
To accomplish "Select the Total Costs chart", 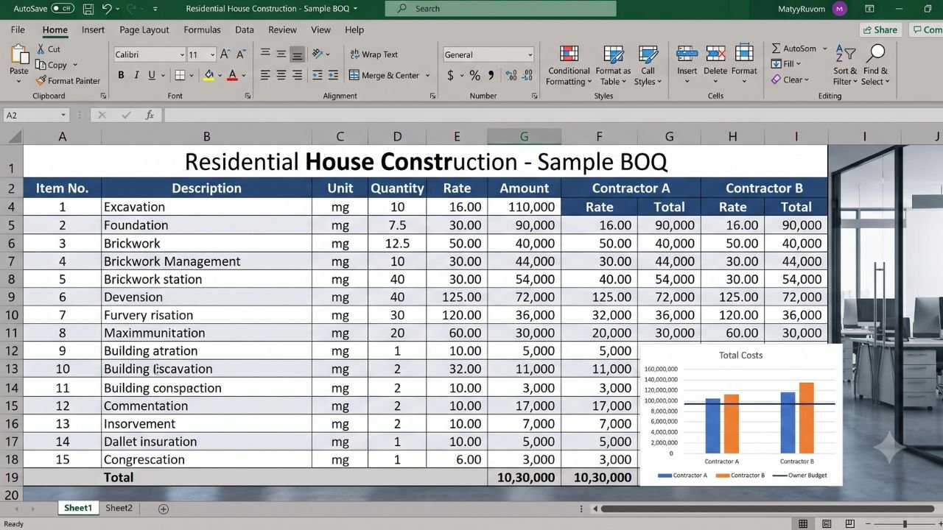I will 740,414.
